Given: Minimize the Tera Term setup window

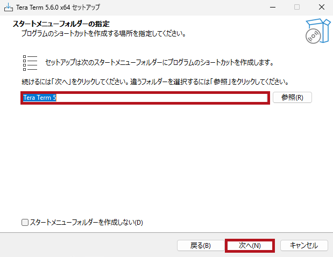Looking at the screenshot, I should click(272, 8).
